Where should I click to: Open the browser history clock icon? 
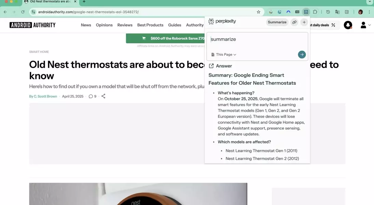[x=328, y=12]
